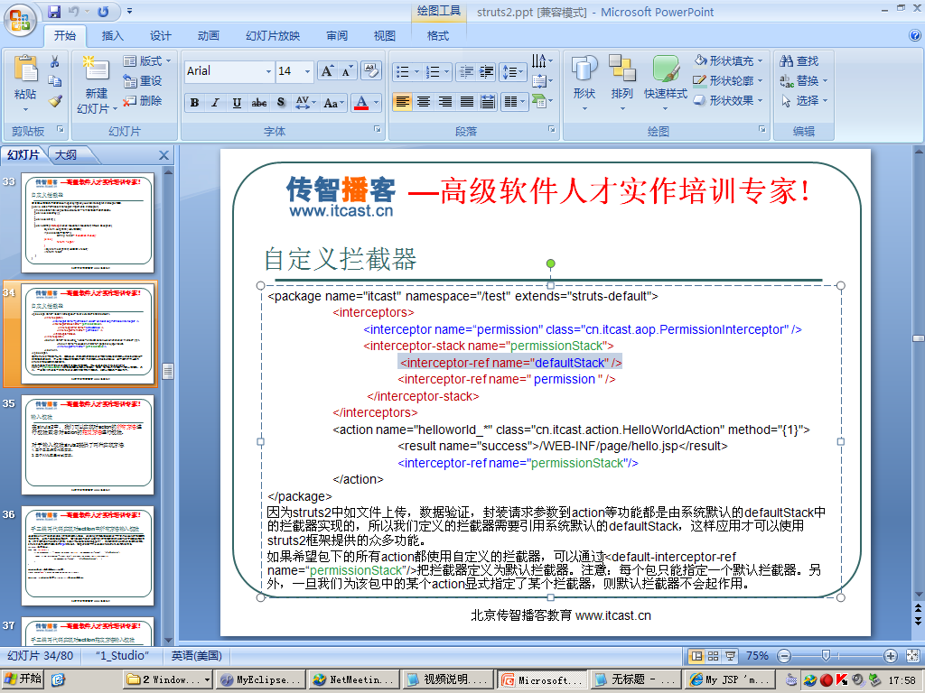Apply the red font color
The height and width of the screenshot is (693, 925).
tap(361, 103)
